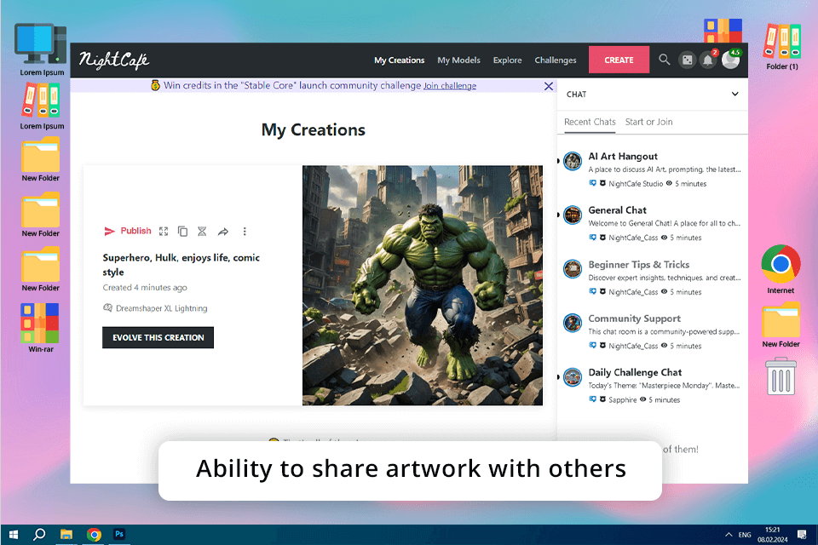Switch to the Recent Chats tab
Viewport: 818px width, 545px height.
tap(590, 122)
